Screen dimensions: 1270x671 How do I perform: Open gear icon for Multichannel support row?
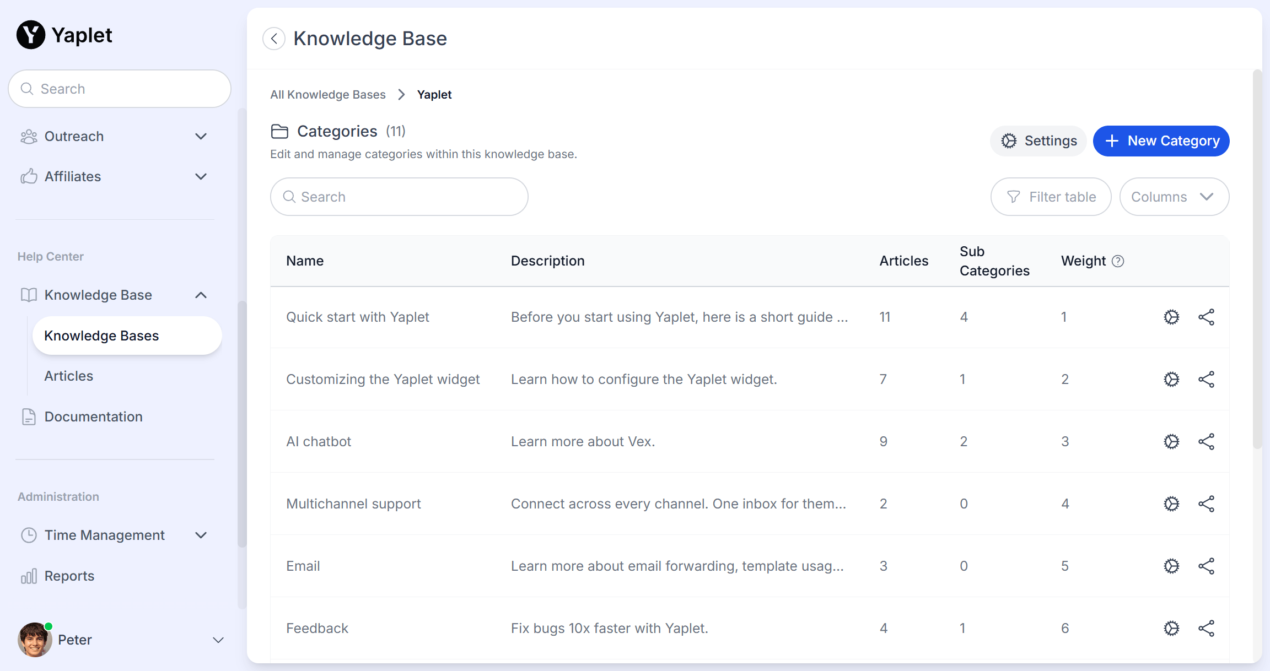coord(1171,504)
